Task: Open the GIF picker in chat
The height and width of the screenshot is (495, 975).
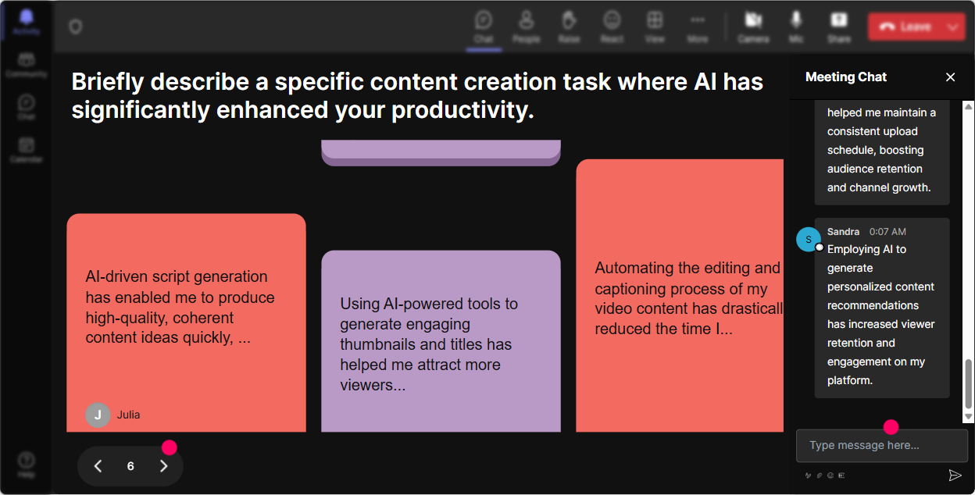Action: (841, 475)
